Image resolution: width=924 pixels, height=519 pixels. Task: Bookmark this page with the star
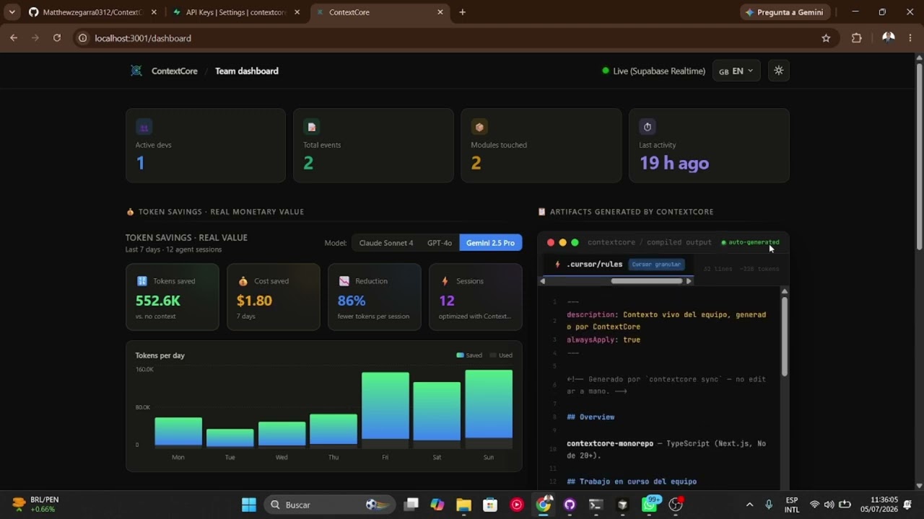coord(826,38)
